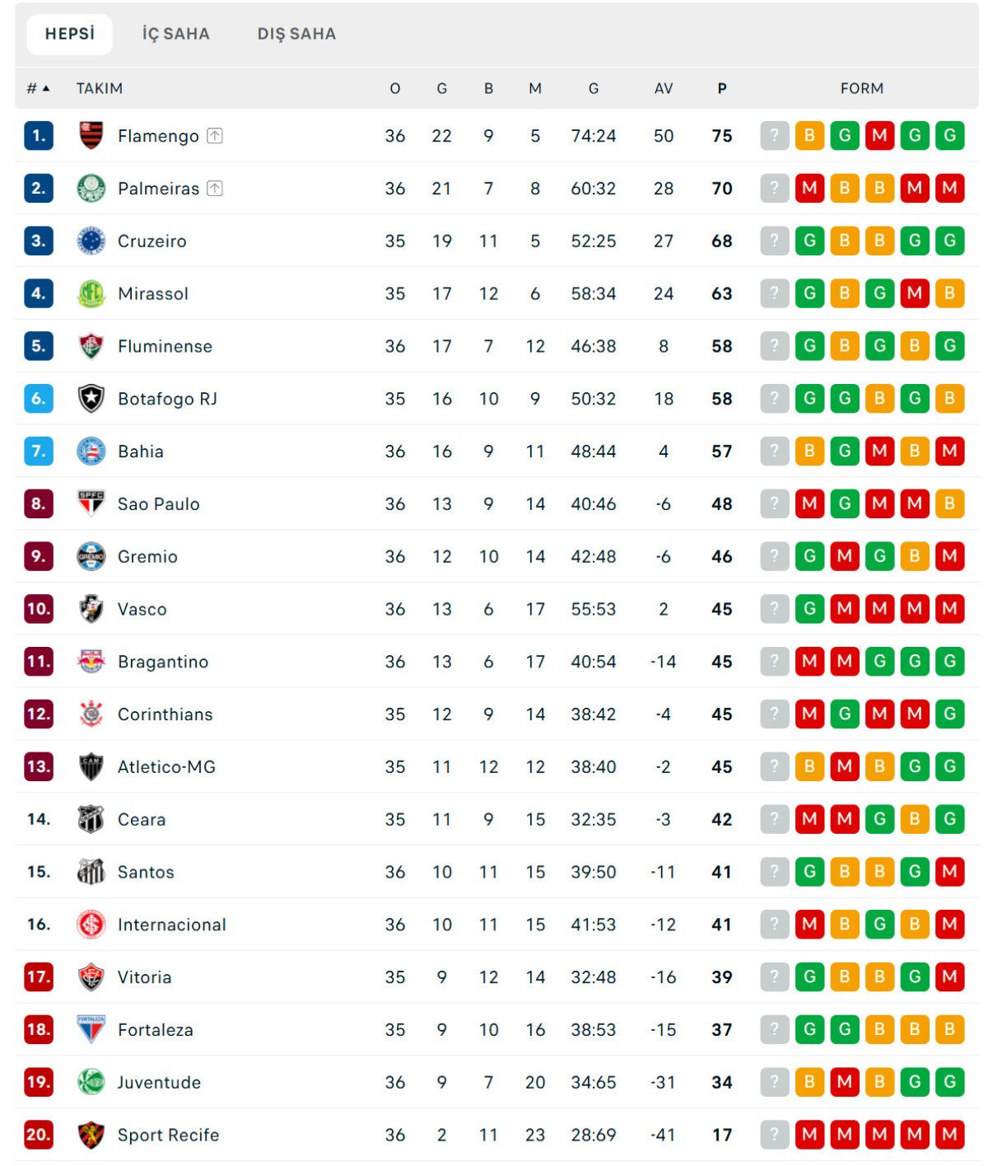Click Flamengo's upcoming match question-mark box

click(774, 135)
